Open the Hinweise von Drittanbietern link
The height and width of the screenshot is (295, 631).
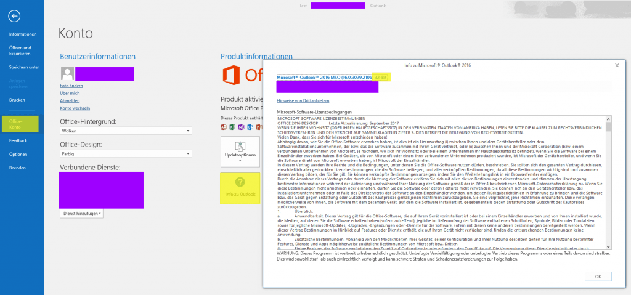(303, 100)
